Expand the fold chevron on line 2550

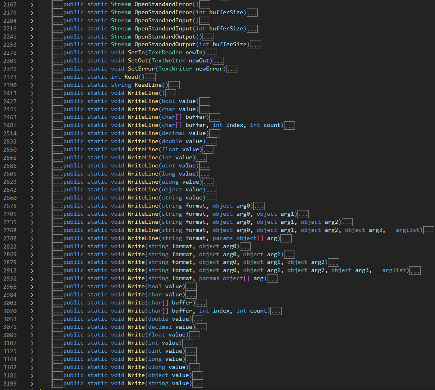pos(32,150)
